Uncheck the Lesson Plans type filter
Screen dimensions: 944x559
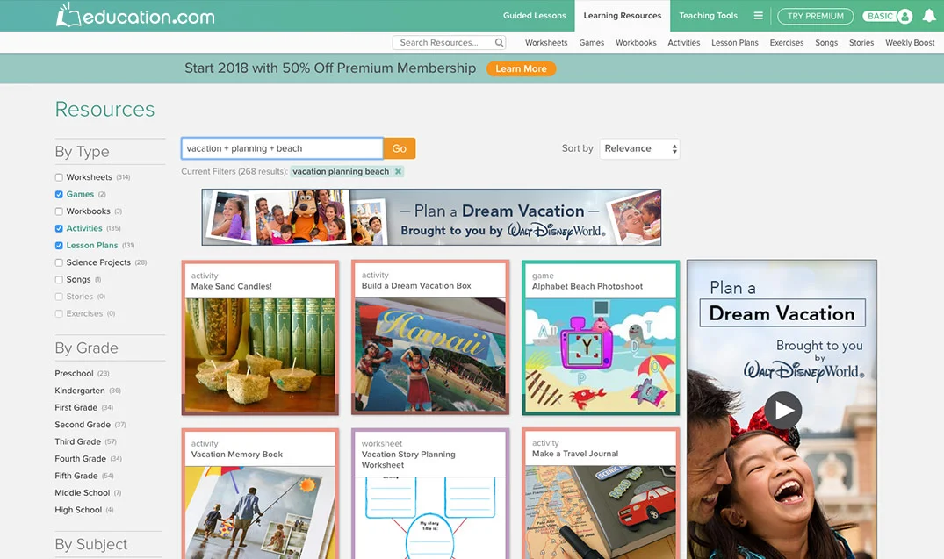(x=59, y=246)
